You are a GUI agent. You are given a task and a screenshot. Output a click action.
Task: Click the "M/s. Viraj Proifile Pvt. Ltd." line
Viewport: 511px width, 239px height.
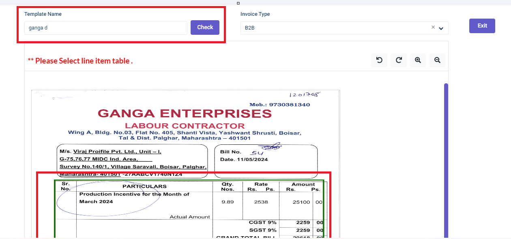111,152
